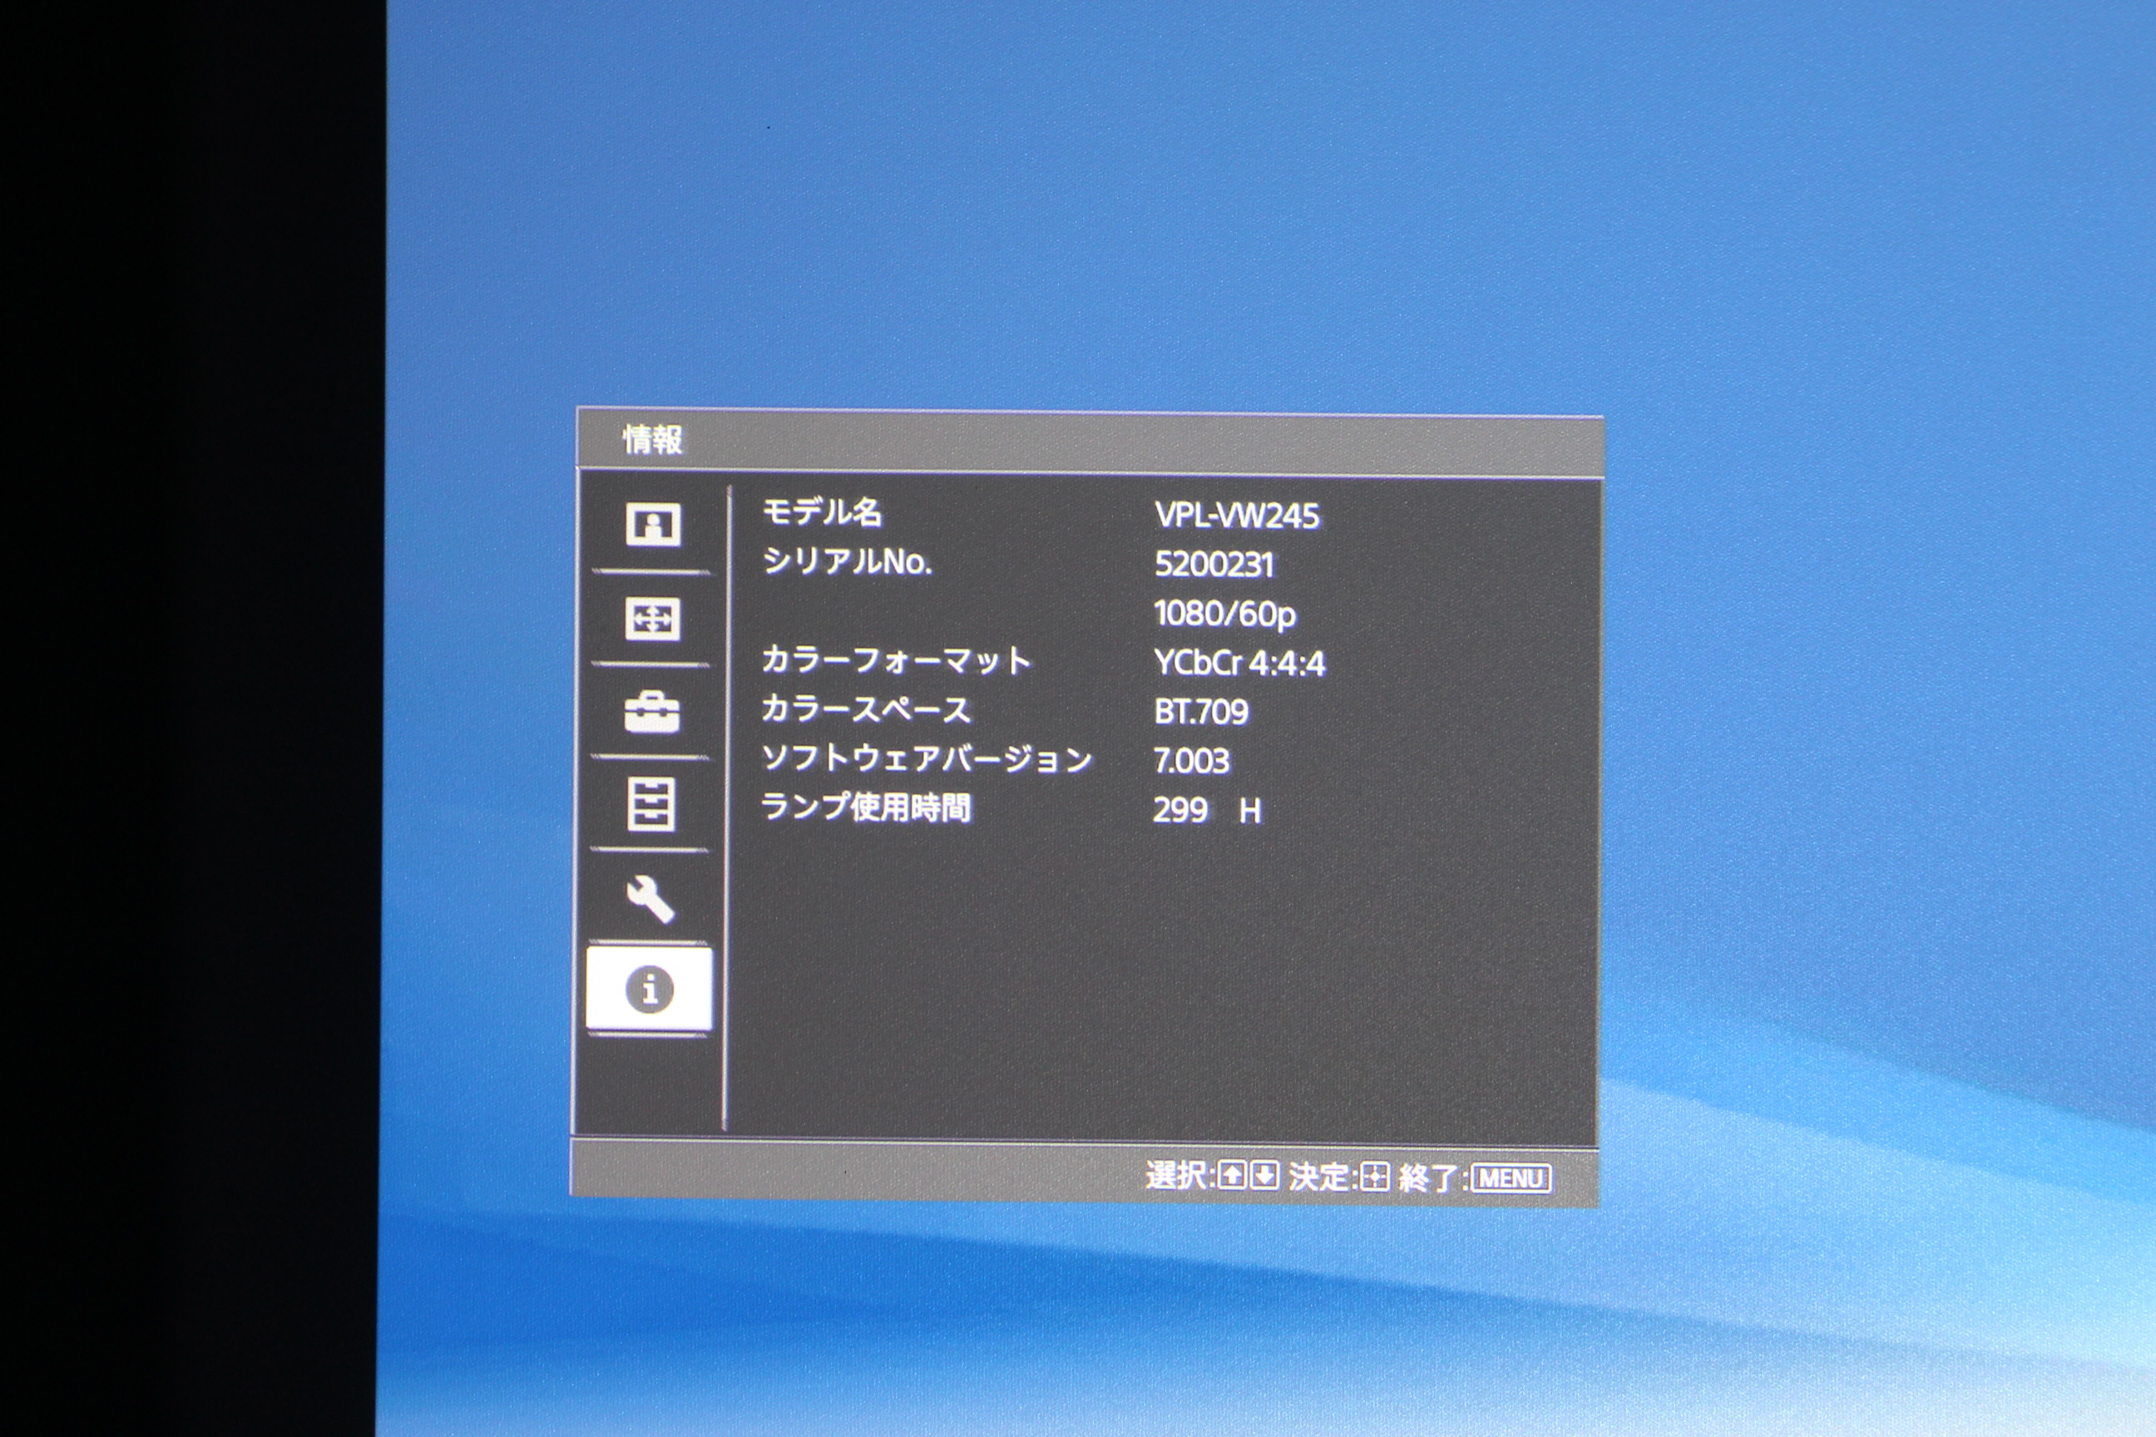Click the down arrow key icon

tap(1264, 1175)
